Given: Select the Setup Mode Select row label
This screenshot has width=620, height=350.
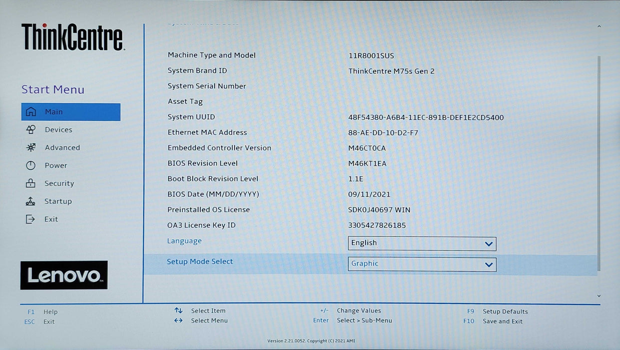Looking at the screenshot, I should pyautogui.click(x=200, y=261).
